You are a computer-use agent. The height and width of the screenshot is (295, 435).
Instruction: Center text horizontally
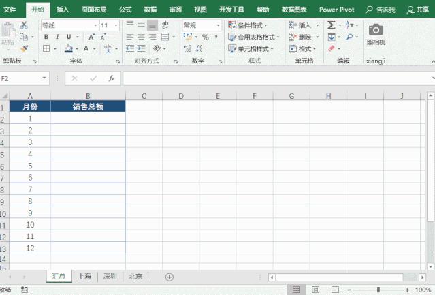coord(141,37)
